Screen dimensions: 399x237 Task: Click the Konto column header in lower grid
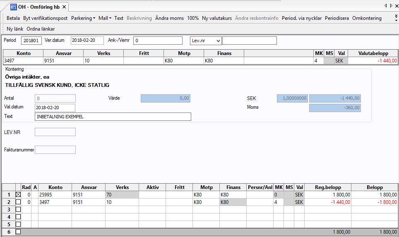[x=55, y=187]
